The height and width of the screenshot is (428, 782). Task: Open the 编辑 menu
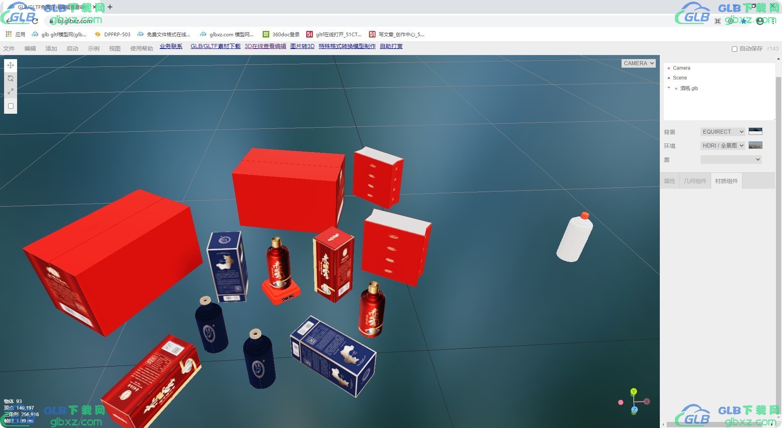[x=30, y=49]
